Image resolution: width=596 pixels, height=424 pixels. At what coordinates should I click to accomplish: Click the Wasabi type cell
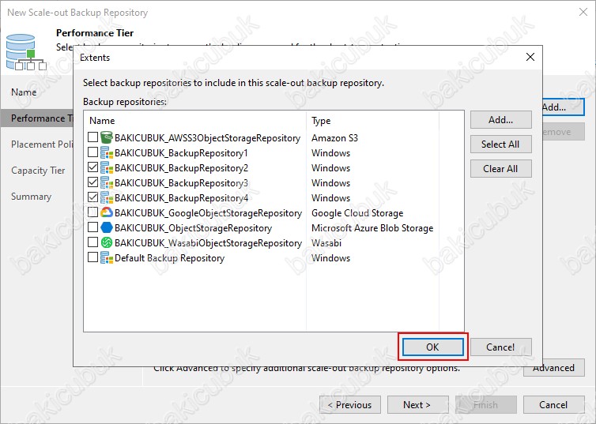tap(326, 243)
